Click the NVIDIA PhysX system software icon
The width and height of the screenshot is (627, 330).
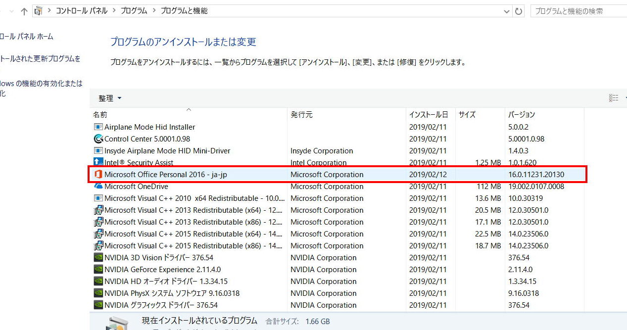pyautogui.click(x=98, y=293)
